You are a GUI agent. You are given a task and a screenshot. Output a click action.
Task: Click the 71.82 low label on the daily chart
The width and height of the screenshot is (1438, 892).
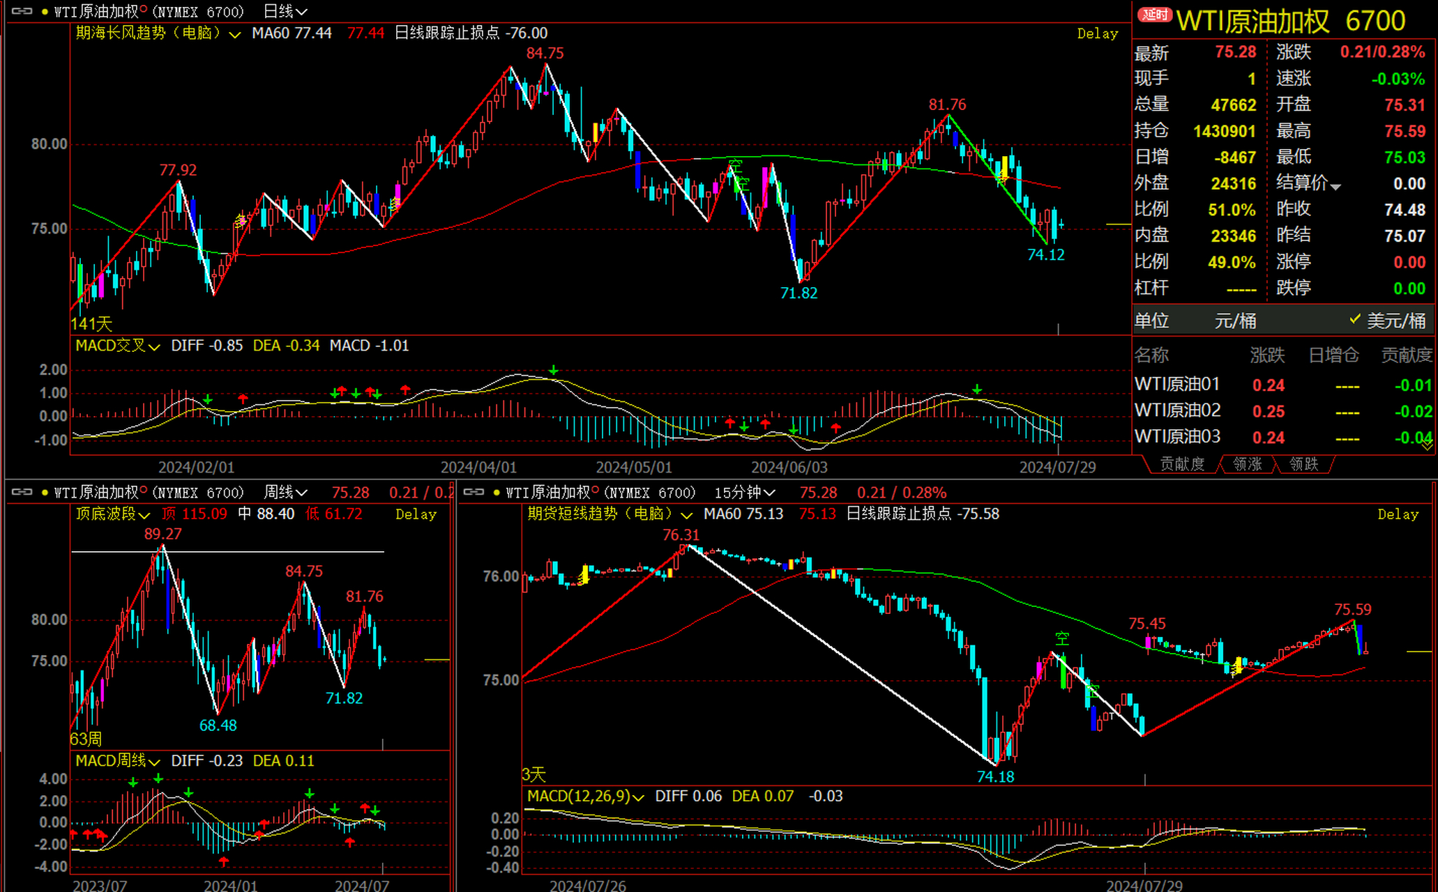tap(799, 293)
